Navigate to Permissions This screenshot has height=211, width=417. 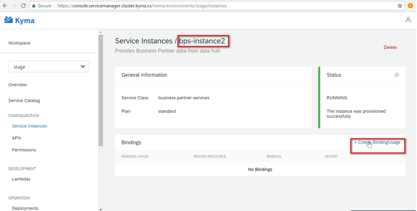[24, 150]
